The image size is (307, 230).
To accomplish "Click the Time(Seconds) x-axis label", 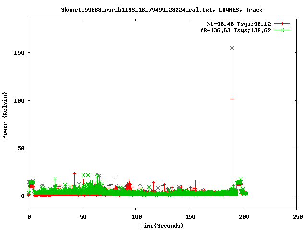I will [162, 226].
